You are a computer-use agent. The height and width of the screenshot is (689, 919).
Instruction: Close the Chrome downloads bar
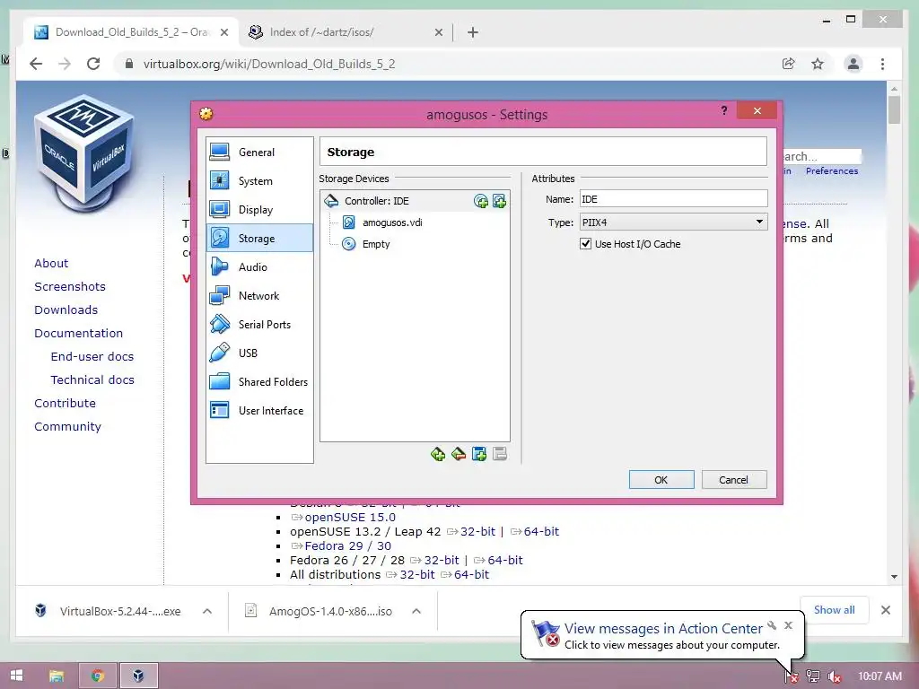click(x=886, y=610)
